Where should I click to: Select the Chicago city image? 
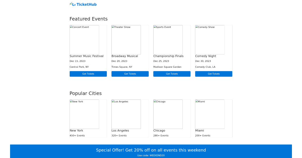tap(168, 114)
